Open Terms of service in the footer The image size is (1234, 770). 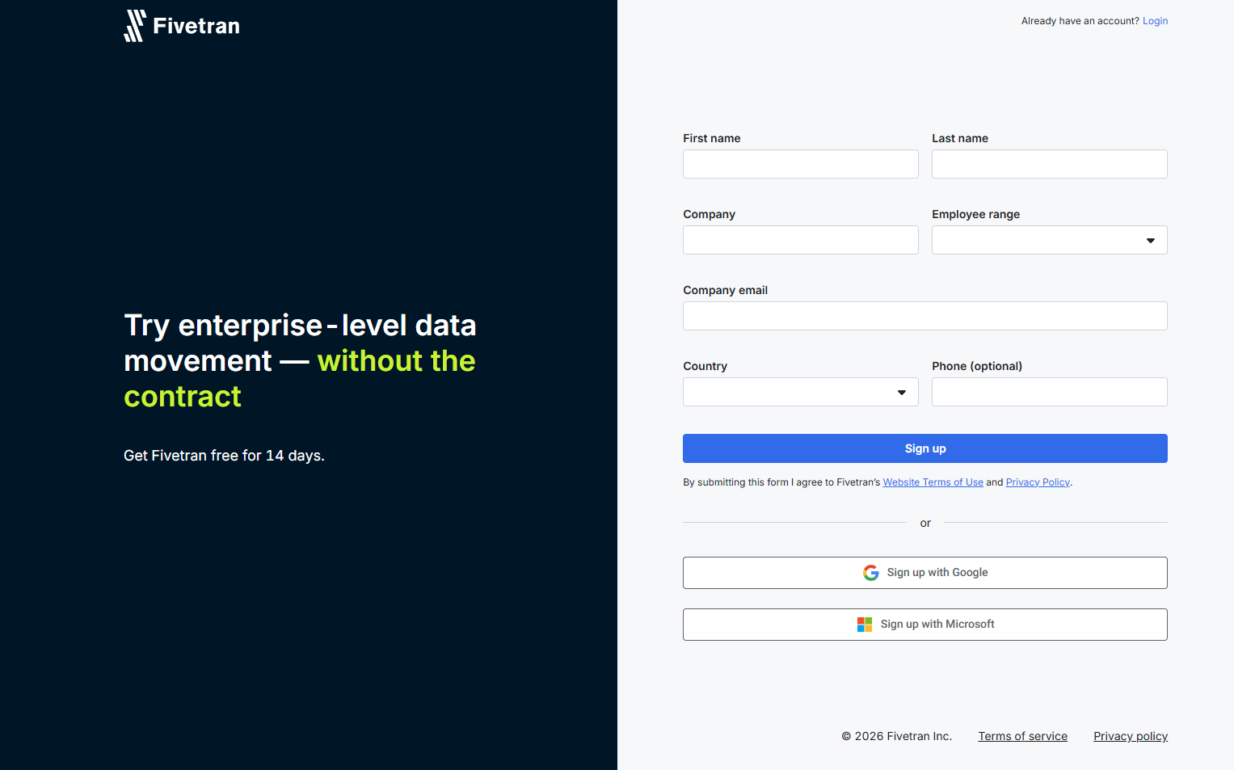[1022, 736]
